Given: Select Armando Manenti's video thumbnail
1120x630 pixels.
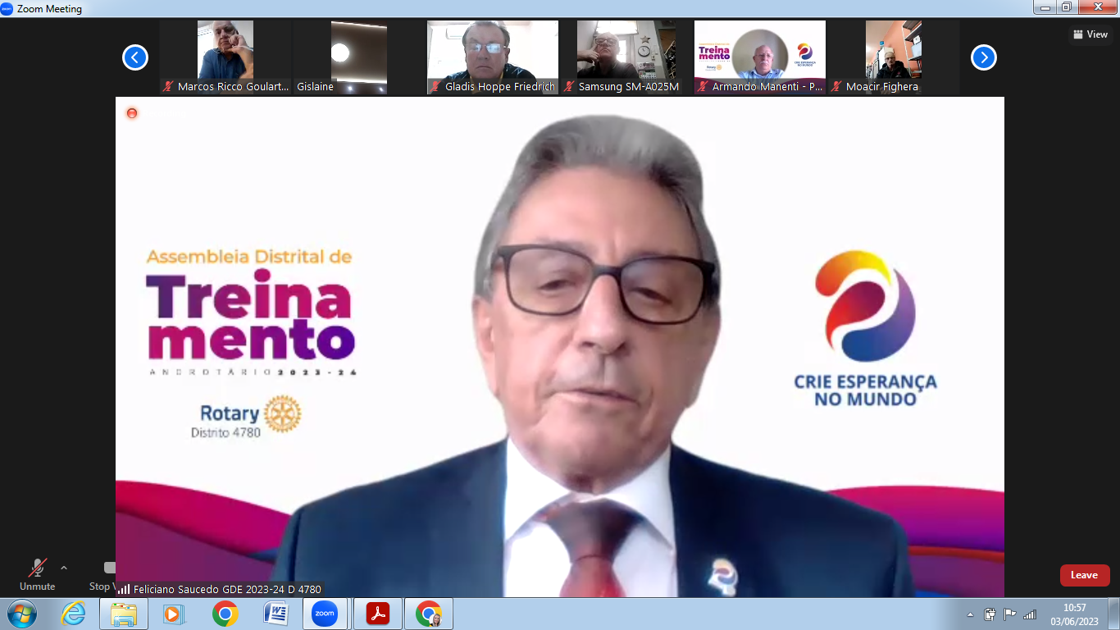Looking at the screenshot, I should tap(759, 57).
